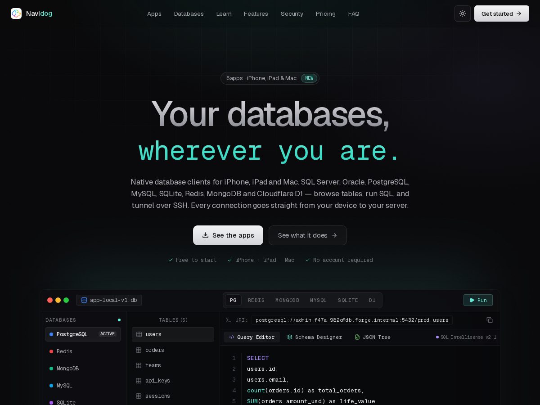Screen dimensions: 540x405
Task: Copy the connection URI with the copy icon
Action: (490, 320)
